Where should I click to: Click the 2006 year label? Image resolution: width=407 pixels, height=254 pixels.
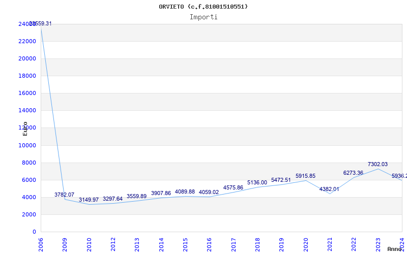coord(41,245)
